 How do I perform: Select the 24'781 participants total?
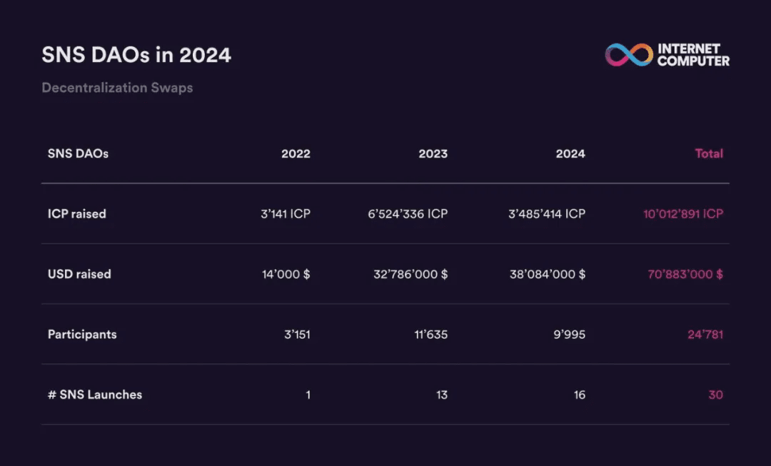tap(705, 334)
